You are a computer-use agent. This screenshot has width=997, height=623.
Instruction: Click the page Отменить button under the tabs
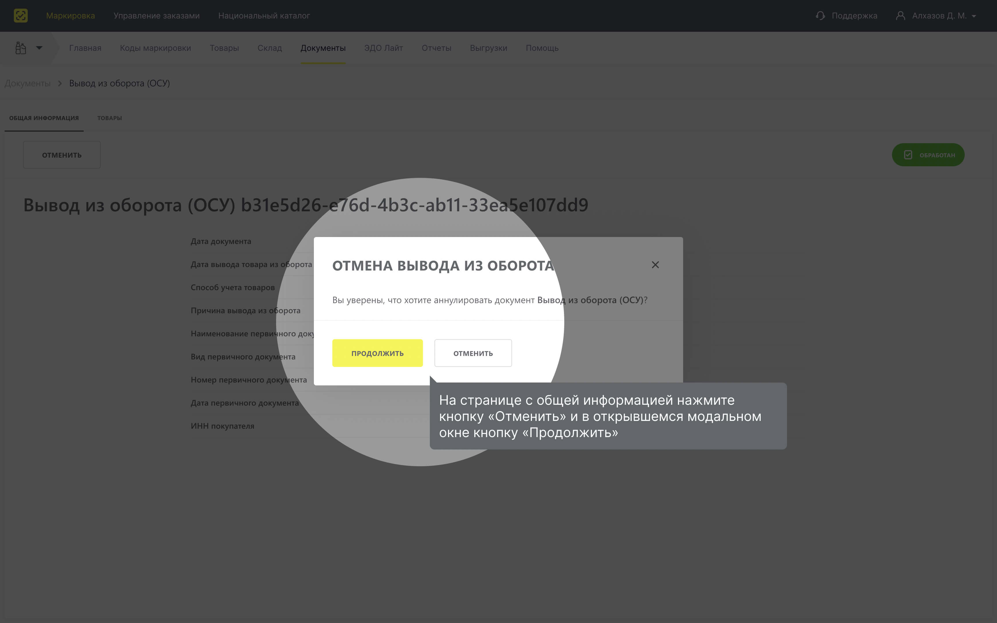pyautogui.click(x=62, y=155)
